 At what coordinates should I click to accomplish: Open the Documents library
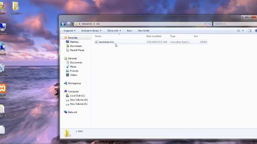76,62
